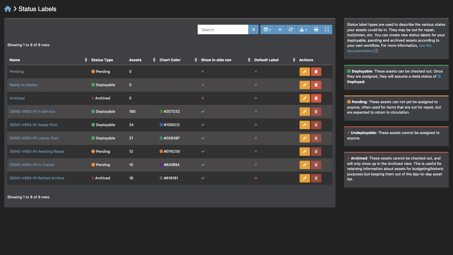This screenshot has width=453, height=255.
Task: Click delete icon for Awaiting Repair row
Action: click(316, 152)
